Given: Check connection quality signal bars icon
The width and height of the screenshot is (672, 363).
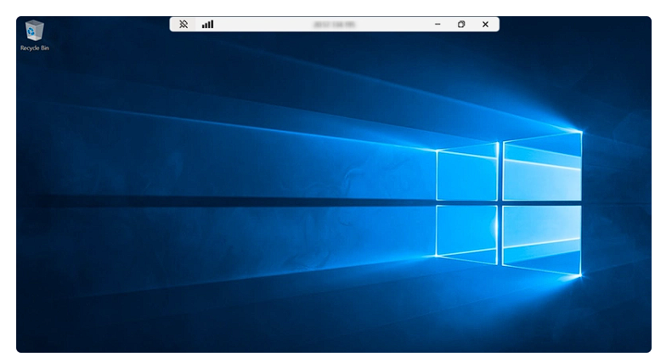Looking at the screenshot, I should pyautogui.click(x=207, y=25).
